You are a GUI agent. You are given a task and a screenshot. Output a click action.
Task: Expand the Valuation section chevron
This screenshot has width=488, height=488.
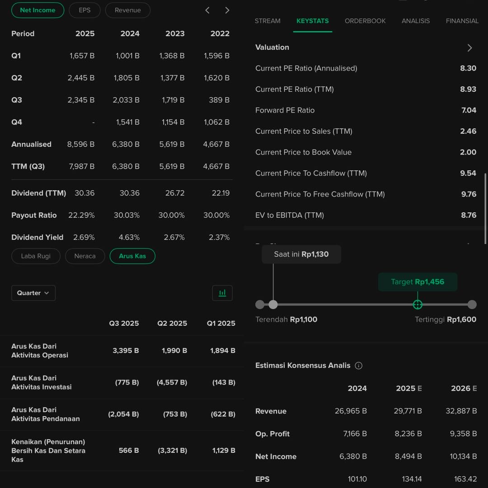469,48
